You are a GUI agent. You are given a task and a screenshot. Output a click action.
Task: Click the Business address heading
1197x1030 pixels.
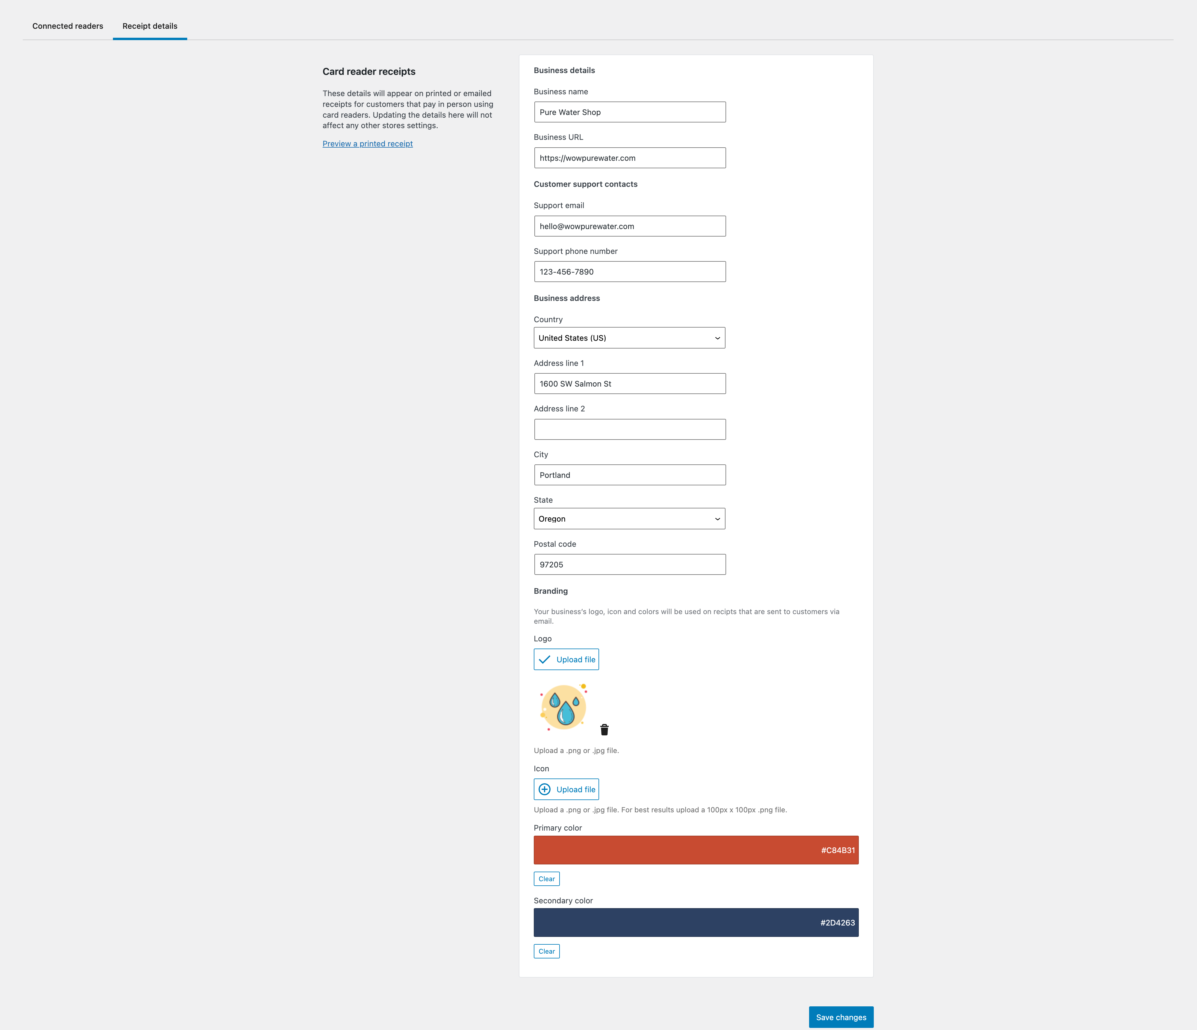(x=567, y=298)
